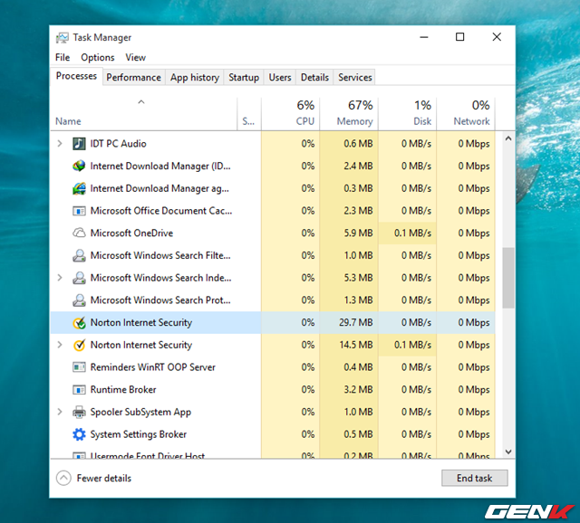This screenshot has width=580, height=523.
Task: Select the Spooler SubSystem App name
Action: pyautogui.click(x=140, y=413)
